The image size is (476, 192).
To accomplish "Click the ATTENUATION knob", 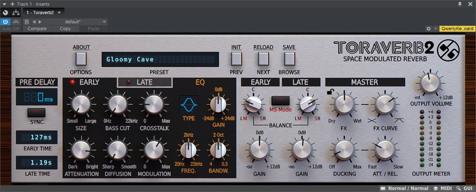I will (x=81, y=150).
